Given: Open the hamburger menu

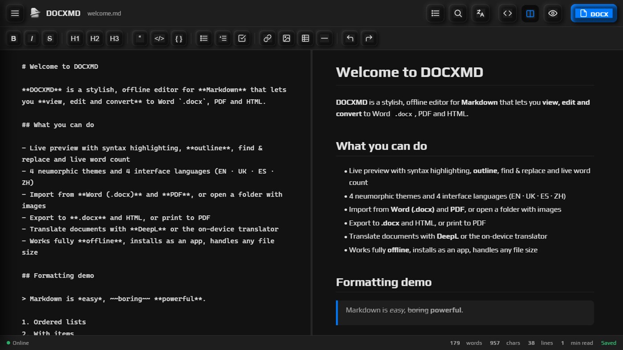Looking at the screenshot, I should pos(15,13).
